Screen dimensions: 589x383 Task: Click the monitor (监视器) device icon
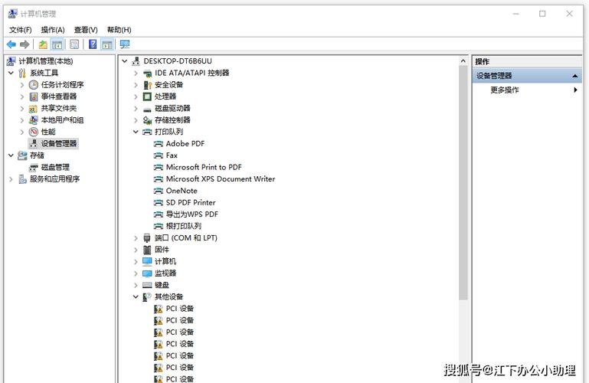(147, 273)
